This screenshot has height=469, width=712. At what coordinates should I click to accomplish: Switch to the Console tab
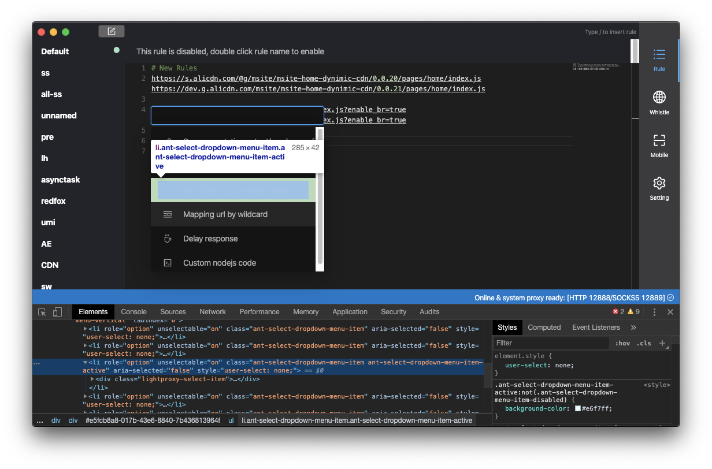tap(133, 311)
